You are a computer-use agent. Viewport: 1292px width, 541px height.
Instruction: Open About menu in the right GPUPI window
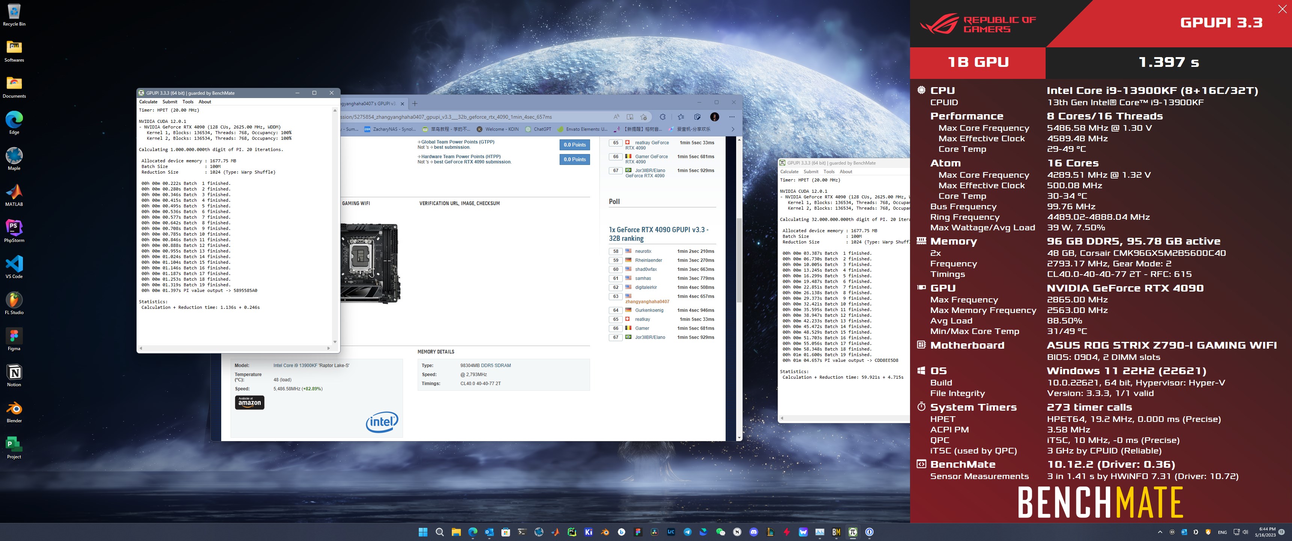click(x=845, y=172)
